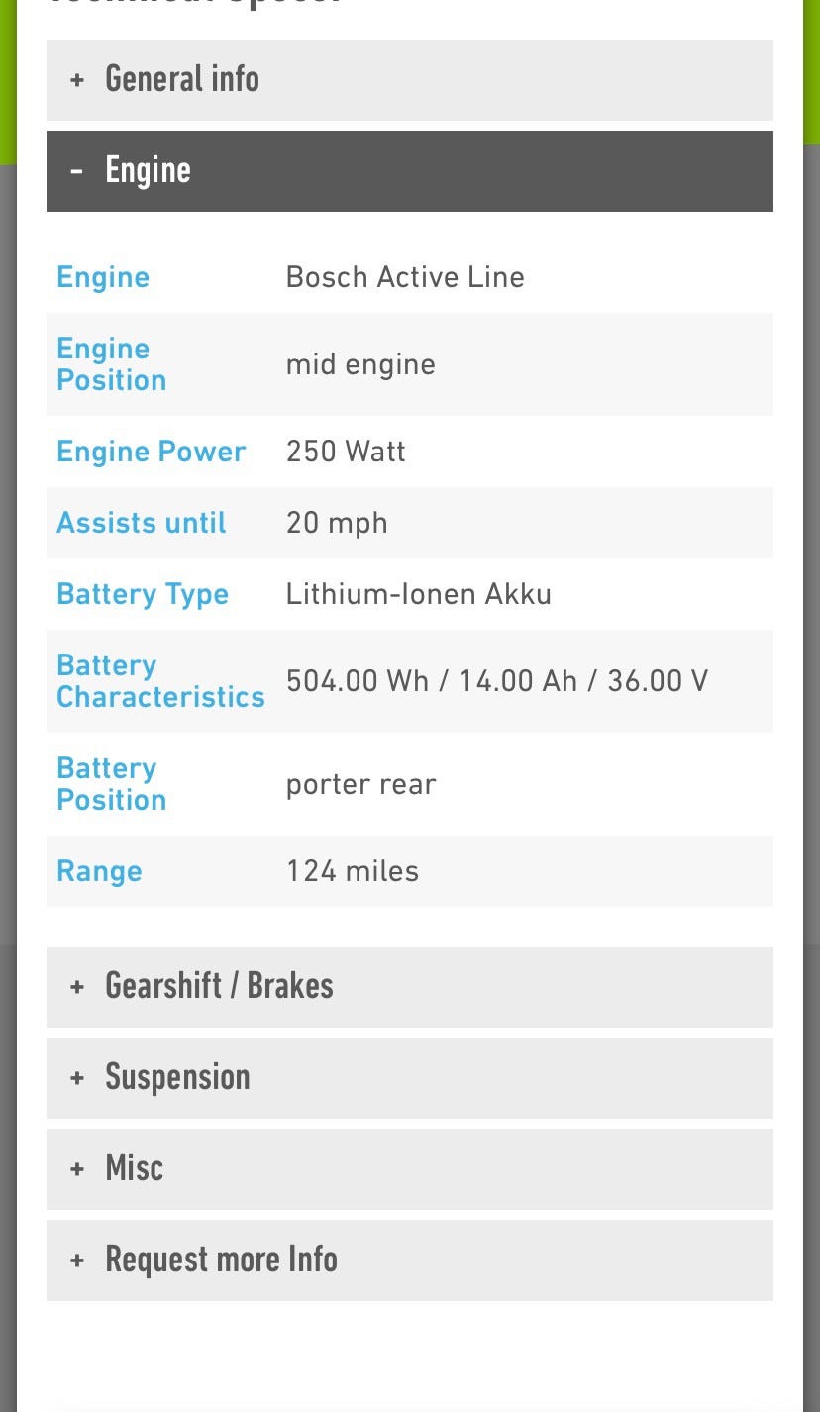Click the 124 miles range value
Image resolution: width=820 pixels, height=1412 pixels.
pos(353,871)
